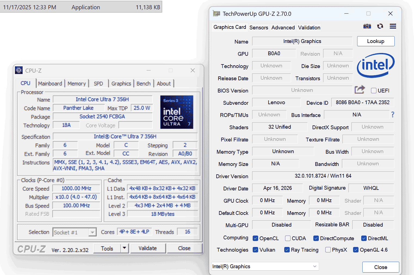This screenshot has height=275, width=414.
Task: Toggle the DirectCompute checkbox
Action: (x=316, y=238)
